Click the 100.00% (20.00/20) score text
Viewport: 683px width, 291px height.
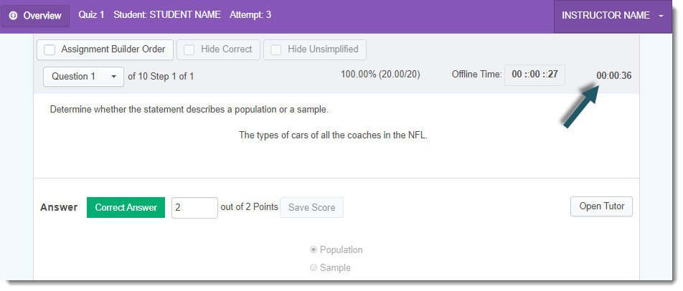tap(380, 75)
